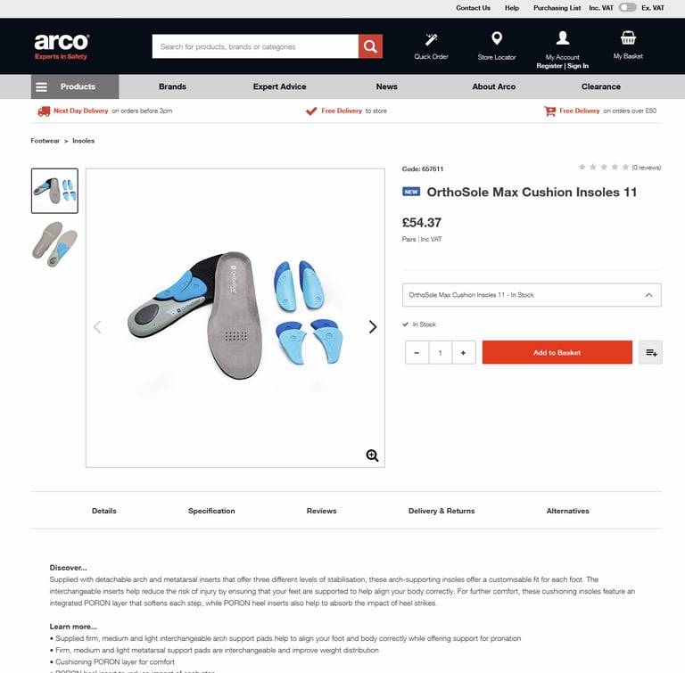This screenshot has width=685, height=673.
Task: Click the Add to Basket button
Action: [x=557, y=352]
